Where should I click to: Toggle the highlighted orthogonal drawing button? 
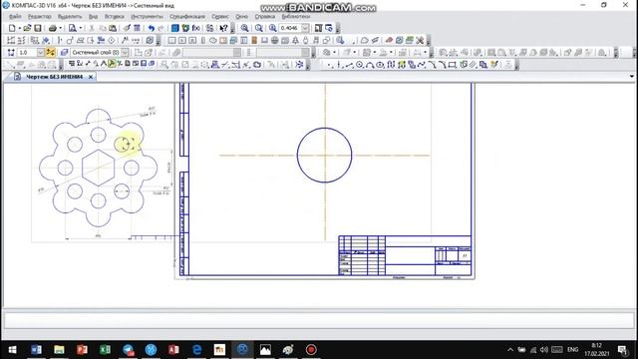(x=51, y=53)
